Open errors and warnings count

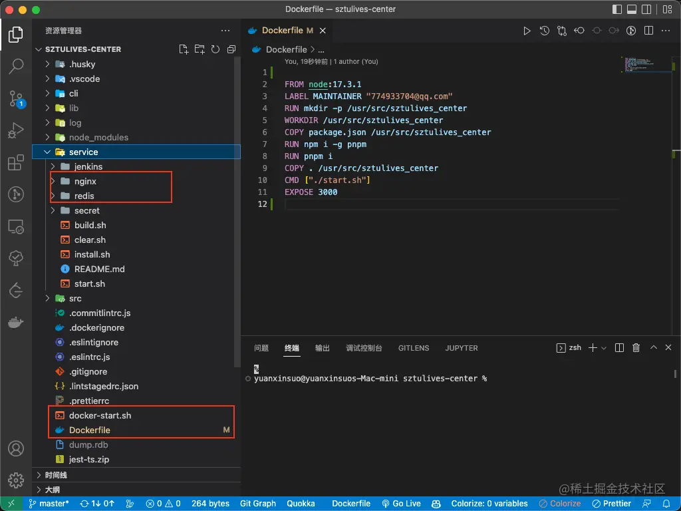[x=164, y=504]
